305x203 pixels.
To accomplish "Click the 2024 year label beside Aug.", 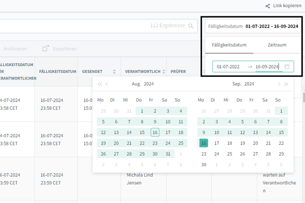I will coord(149,84).
